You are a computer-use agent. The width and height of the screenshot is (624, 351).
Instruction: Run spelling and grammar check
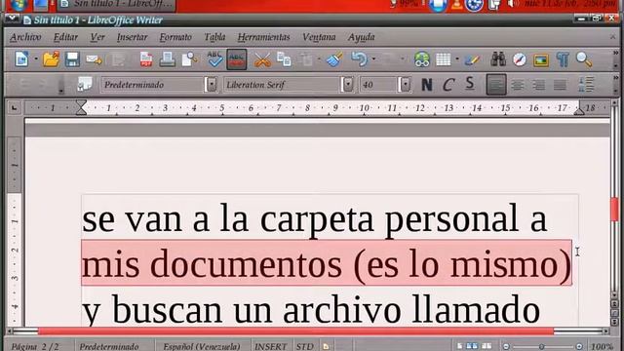(x=214, y=58)
